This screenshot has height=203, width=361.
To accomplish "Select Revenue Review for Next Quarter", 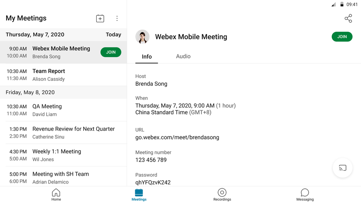I will [x=63, y=133].
